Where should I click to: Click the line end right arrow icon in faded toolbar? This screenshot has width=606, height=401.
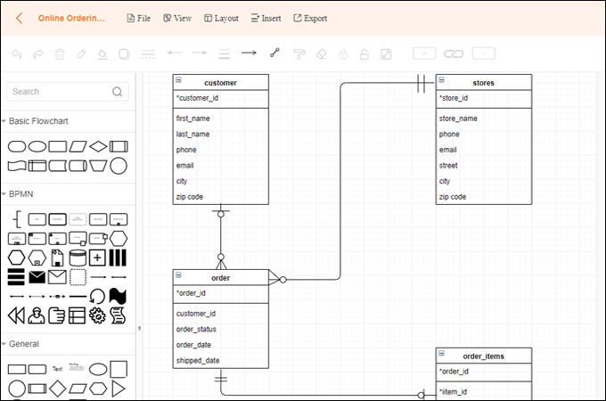coord(200,53)
